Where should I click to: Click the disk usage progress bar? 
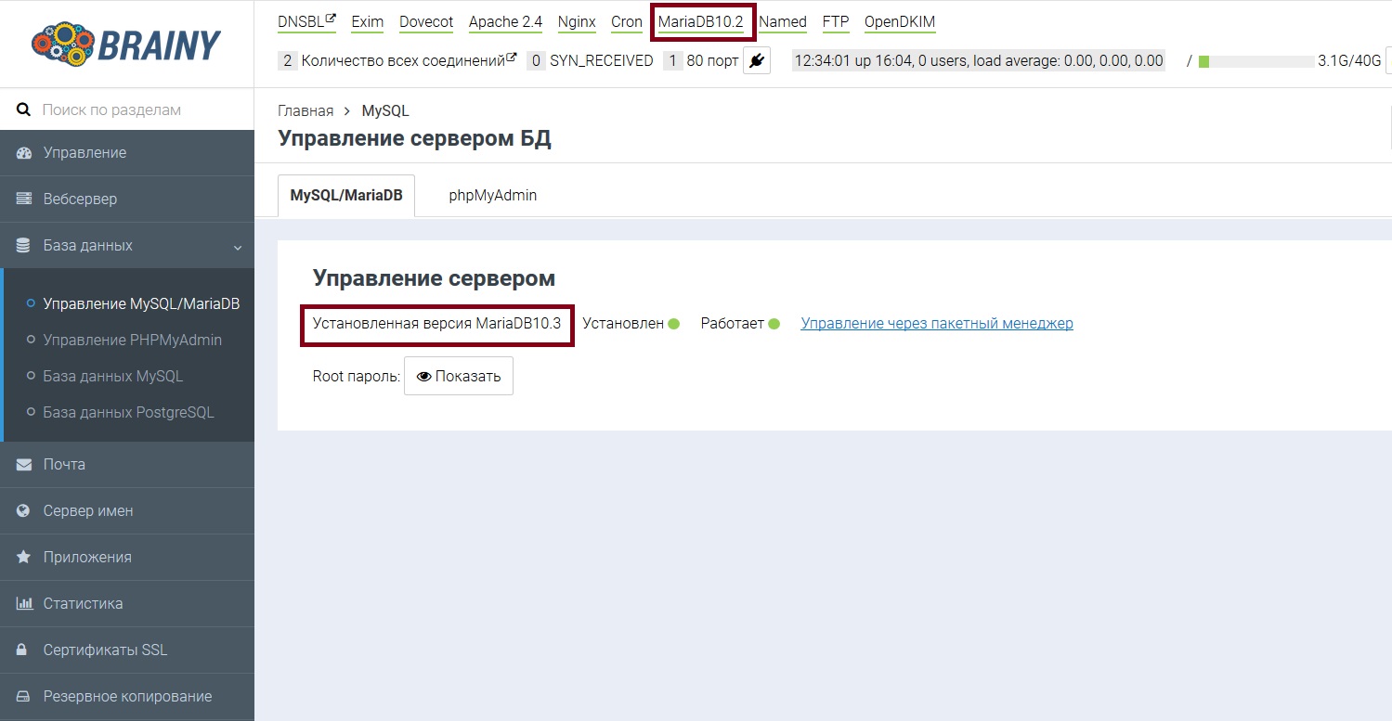click(1255, 61)
